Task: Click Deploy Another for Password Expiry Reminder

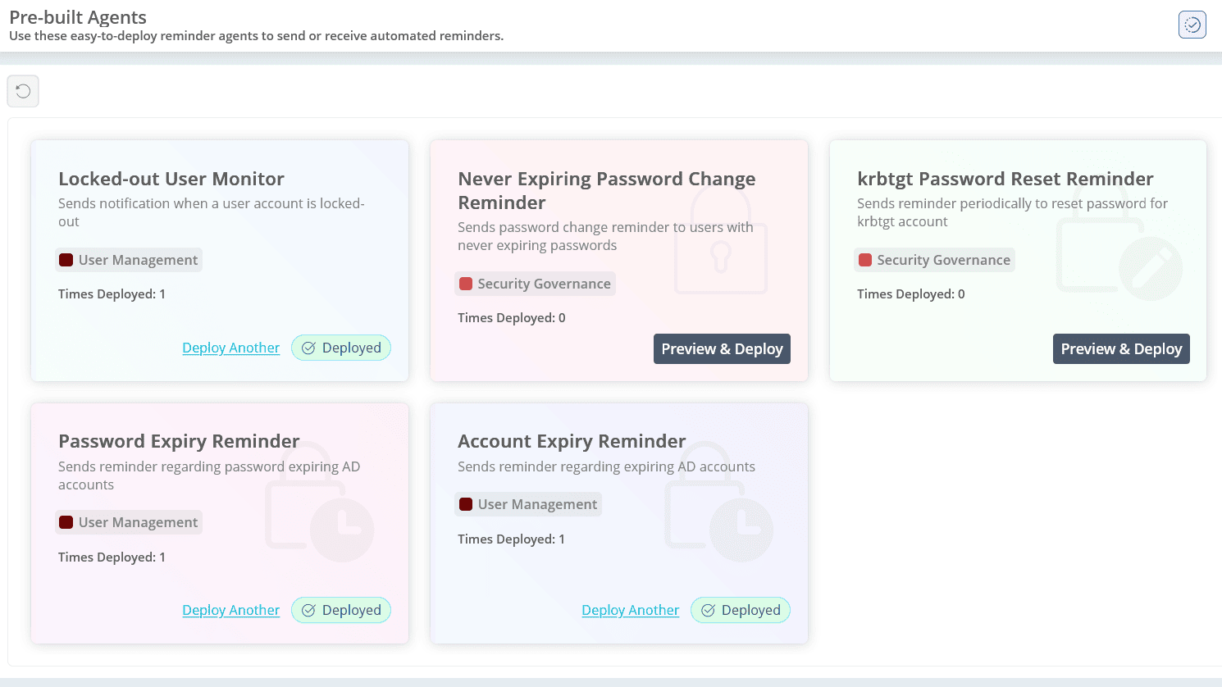Action: coord(230,611)
